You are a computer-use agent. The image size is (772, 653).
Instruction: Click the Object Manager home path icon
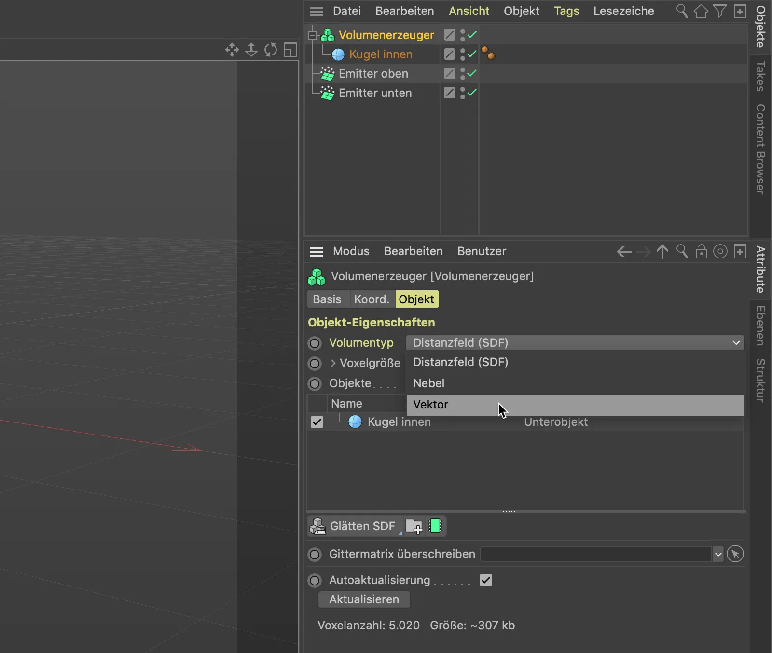coord(701,11)
